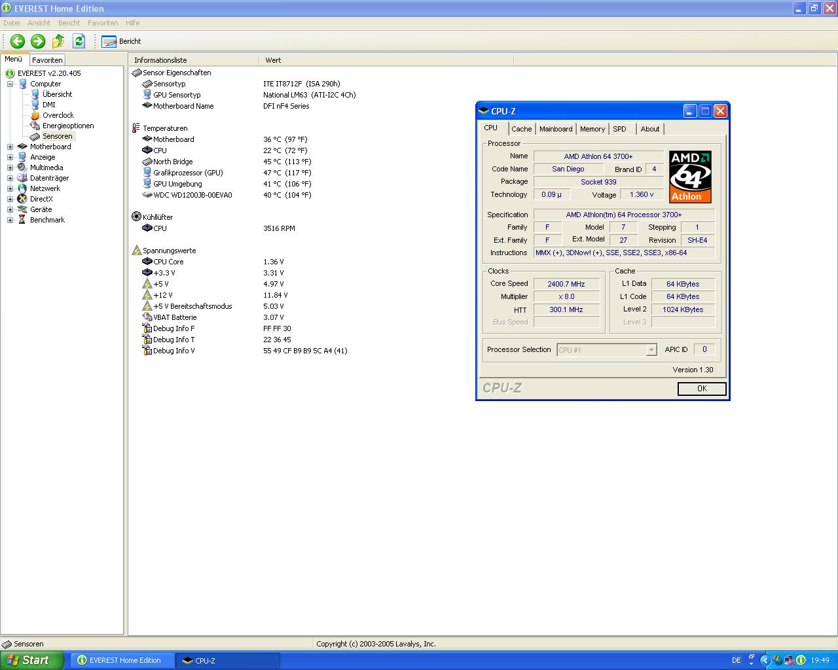Switch to CPU-Z taskbar button
The height and width of the screenshot is (670, 838).
pos(228,660)
